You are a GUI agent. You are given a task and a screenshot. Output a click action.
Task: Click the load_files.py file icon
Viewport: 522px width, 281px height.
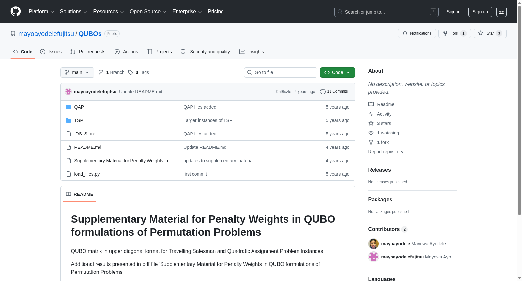click(x=69, y=174)
